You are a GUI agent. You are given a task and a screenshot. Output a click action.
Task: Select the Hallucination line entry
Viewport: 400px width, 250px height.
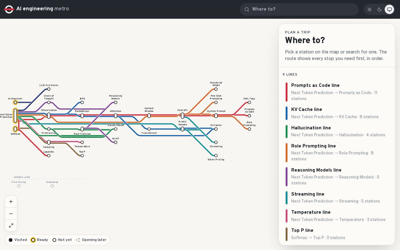(337, 131)
